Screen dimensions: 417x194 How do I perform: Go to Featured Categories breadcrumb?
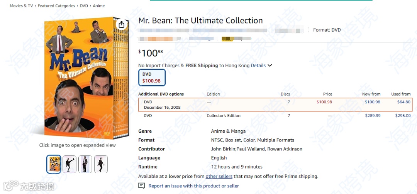56,6
